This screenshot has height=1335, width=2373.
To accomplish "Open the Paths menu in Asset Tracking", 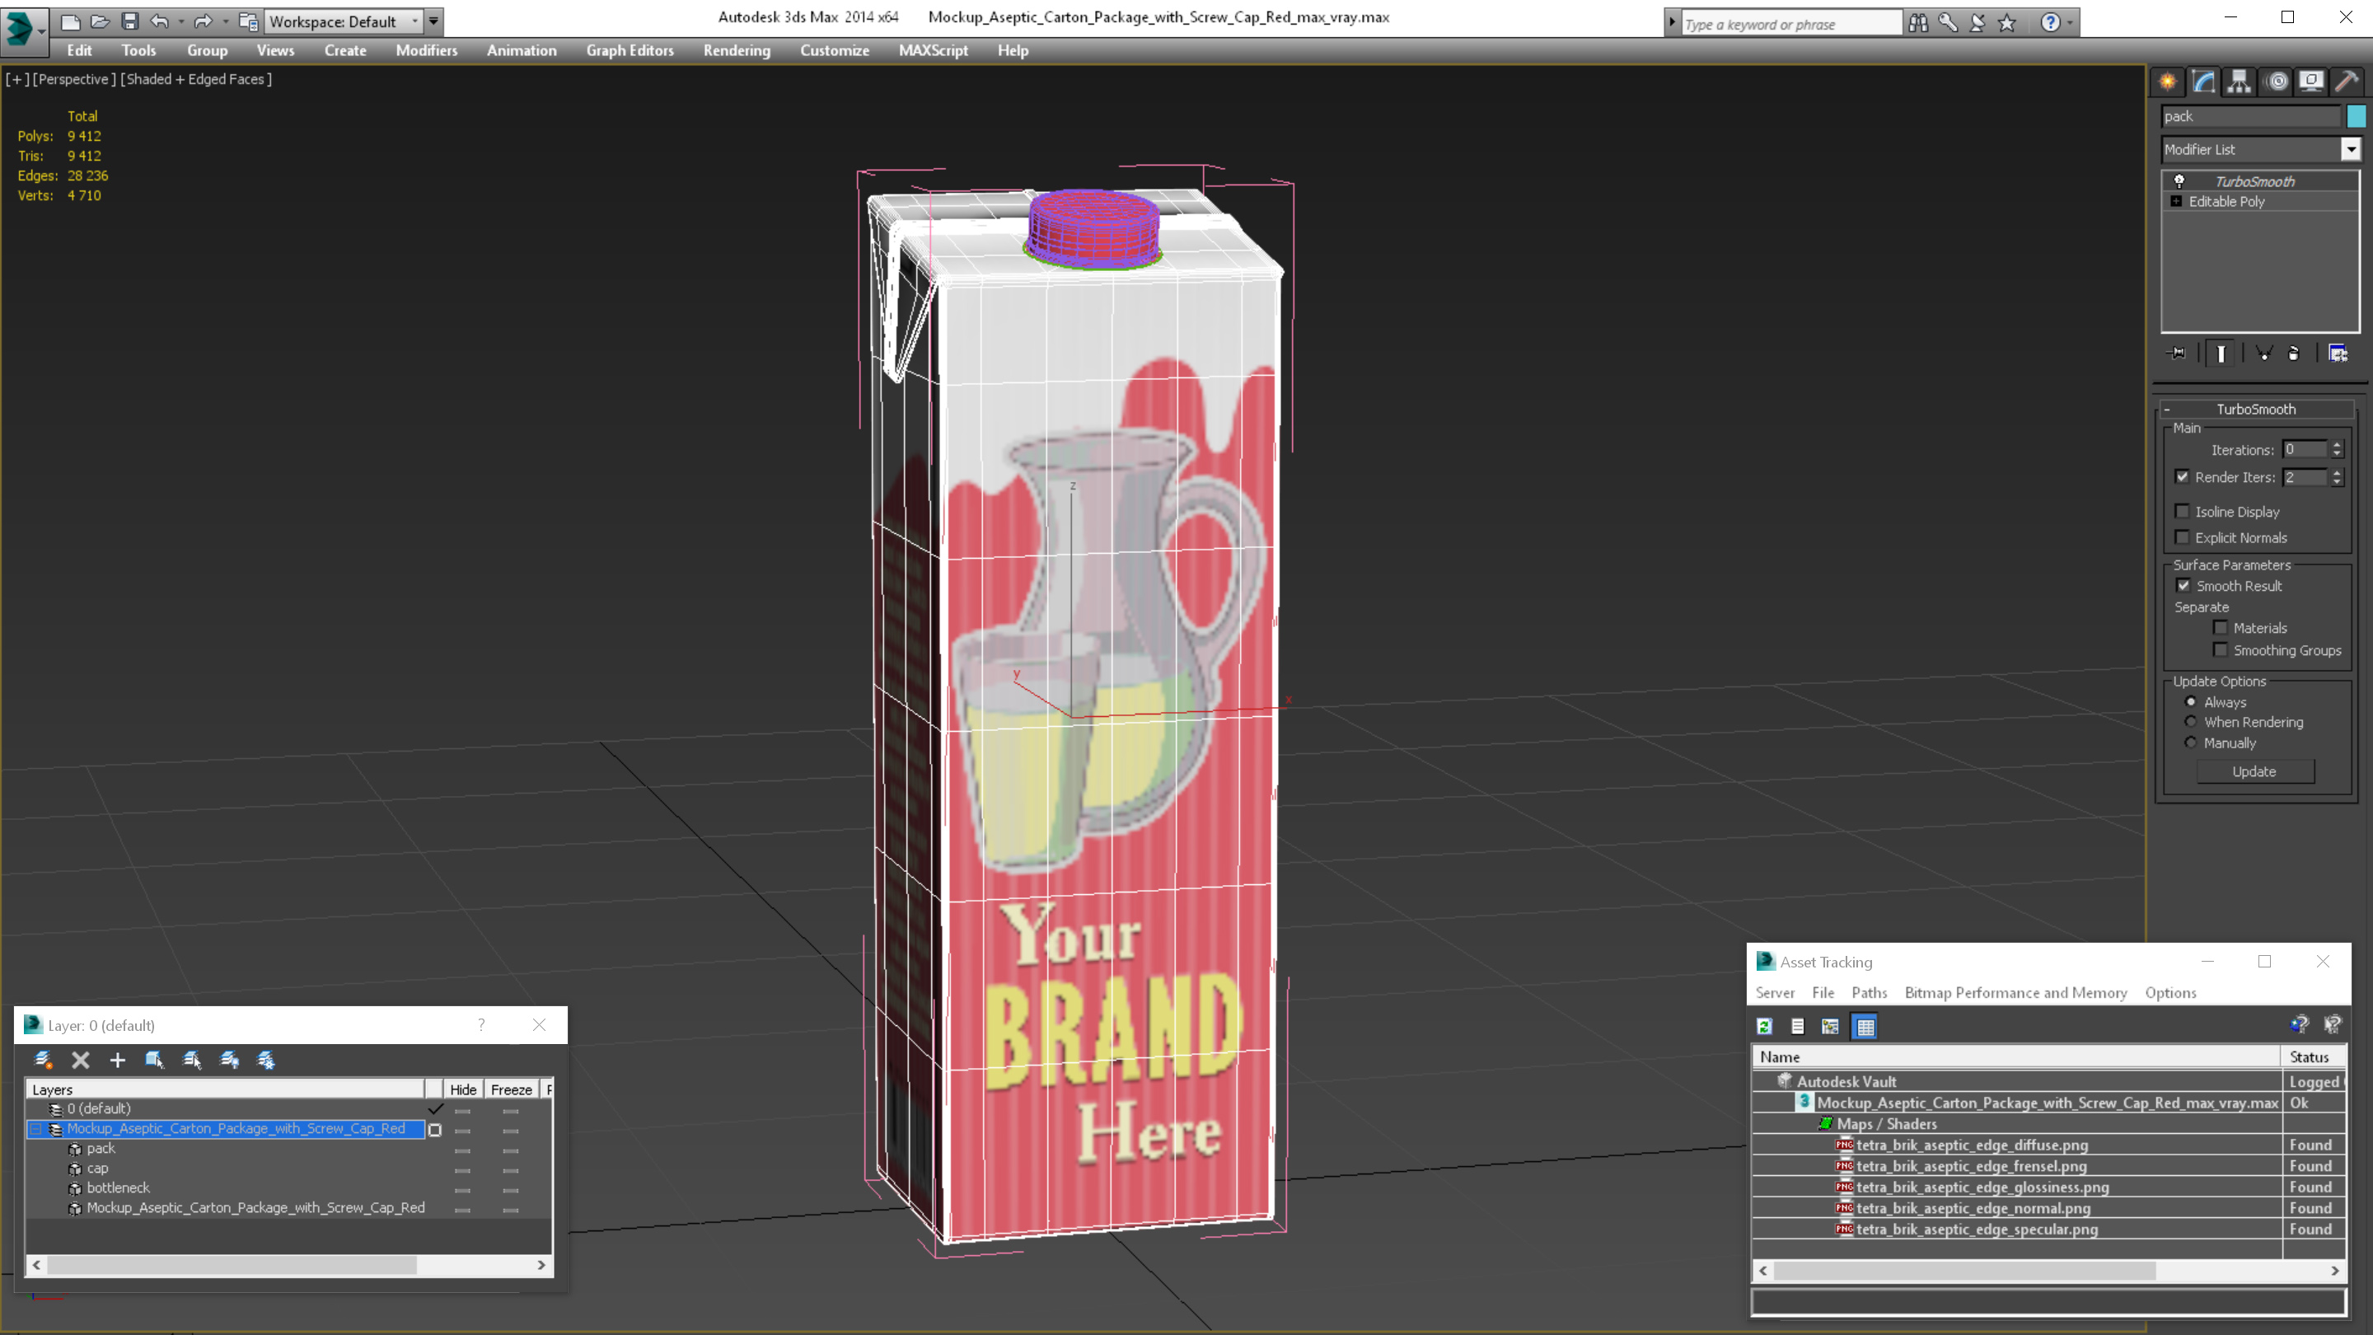I will [x=1869, y=992].
